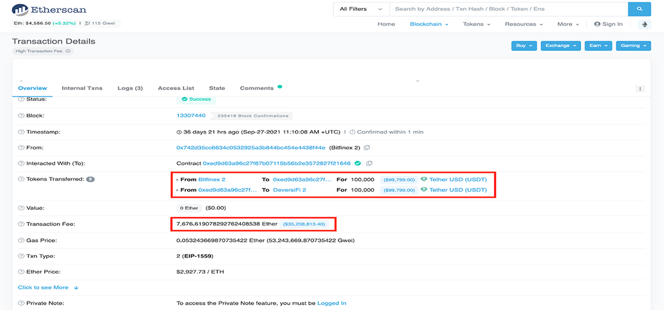Expand Click to see More
This screenshot has height=310, width=664.
point(48,288)
